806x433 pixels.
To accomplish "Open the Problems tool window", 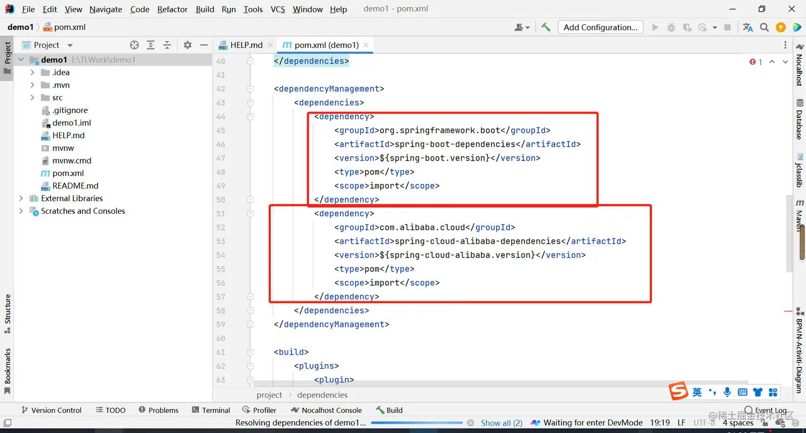I will pos(159,410).
